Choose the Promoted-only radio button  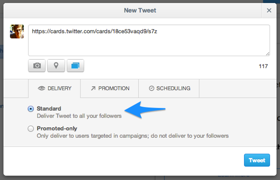(x=31, y=129)
